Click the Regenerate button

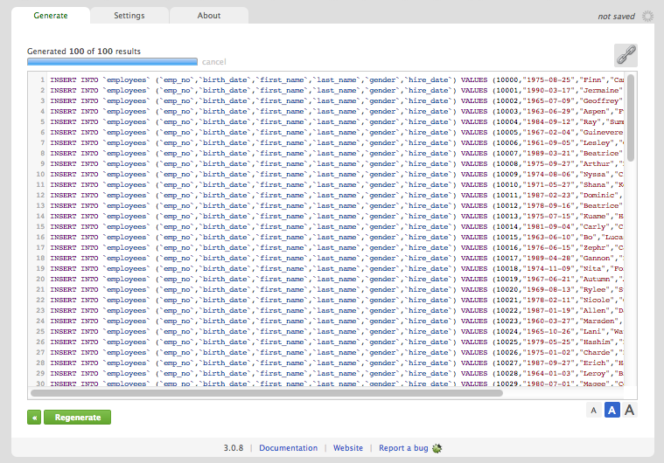click(78, 418)
